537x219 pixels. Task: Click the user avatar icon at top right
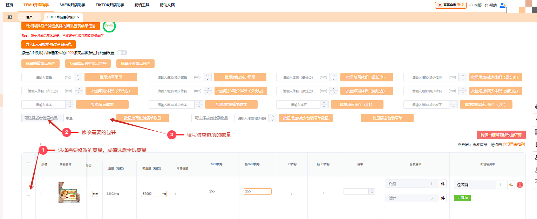tap(502, 6)
